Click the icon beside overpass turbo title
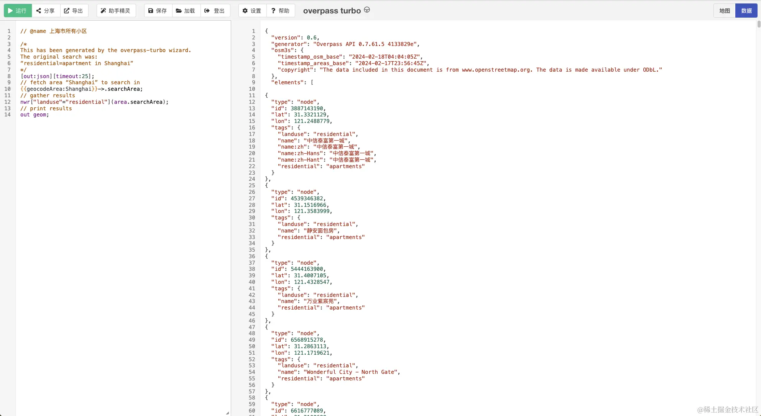 coord(367,10)
